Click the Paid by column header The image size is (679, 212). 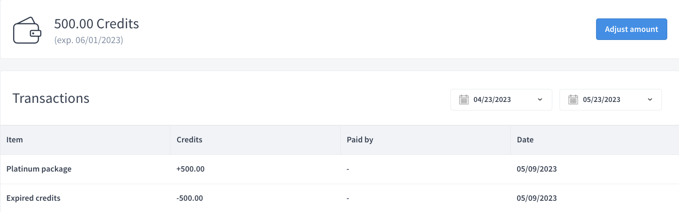pyautogui.click(x=360, y=140)
